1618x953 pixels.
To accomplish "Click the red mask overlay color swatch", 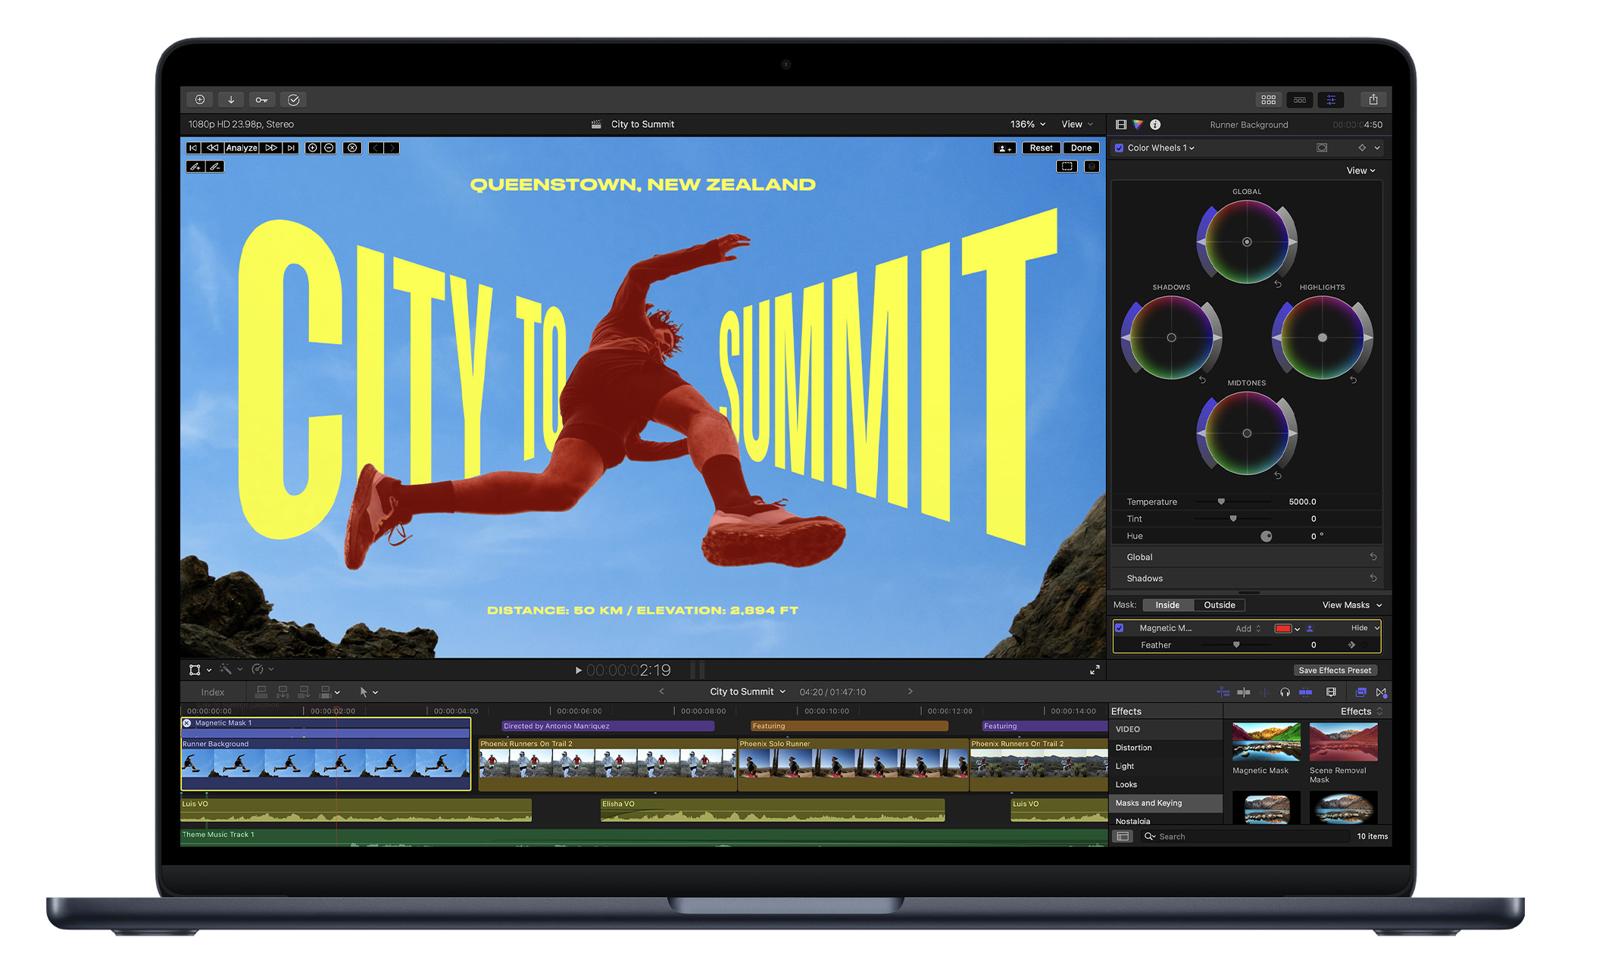I will point(1282,629).
